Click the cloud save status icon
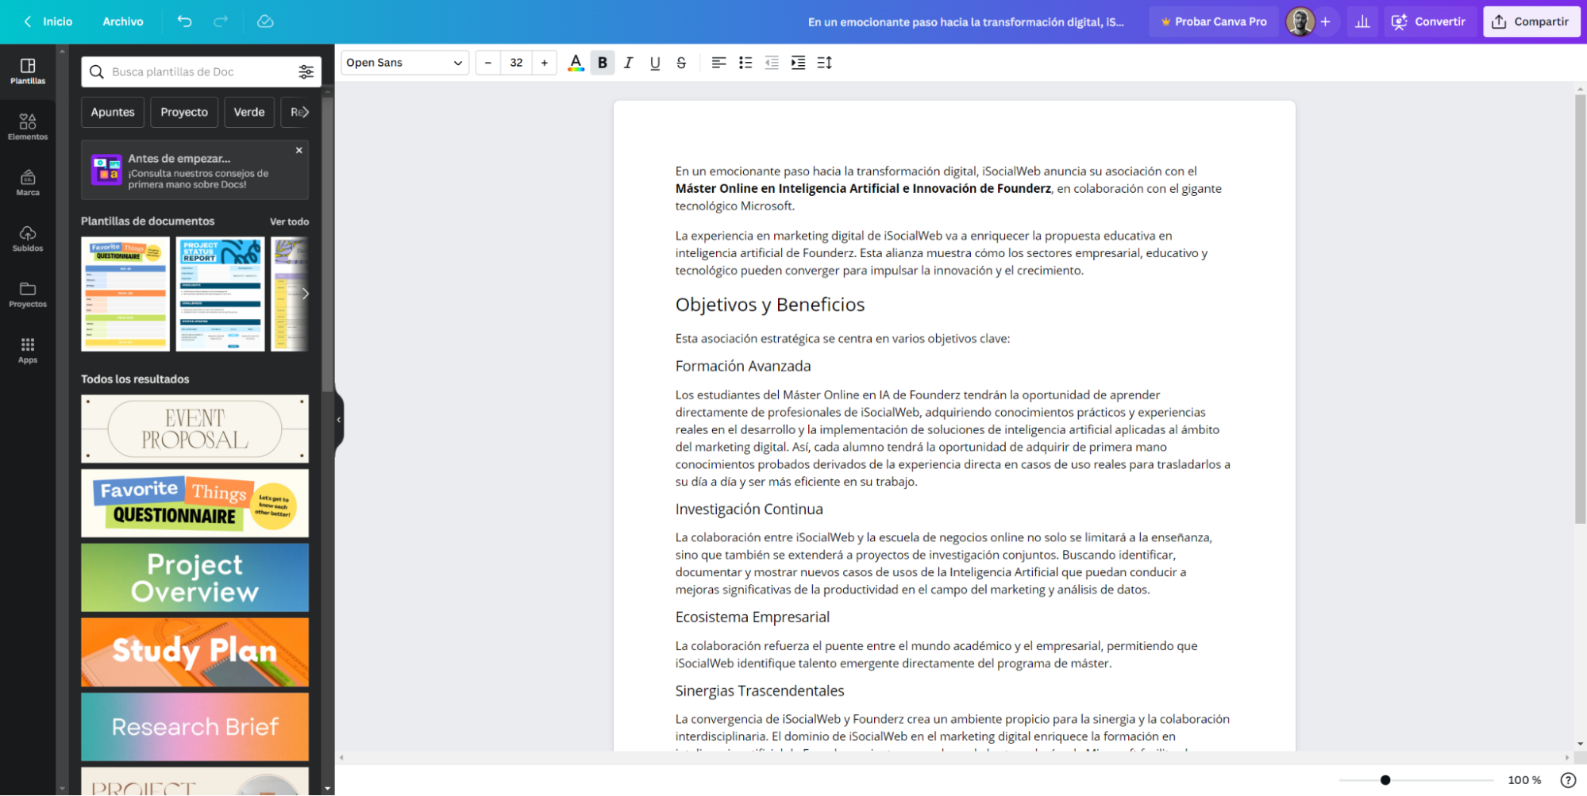 (265, 21)
